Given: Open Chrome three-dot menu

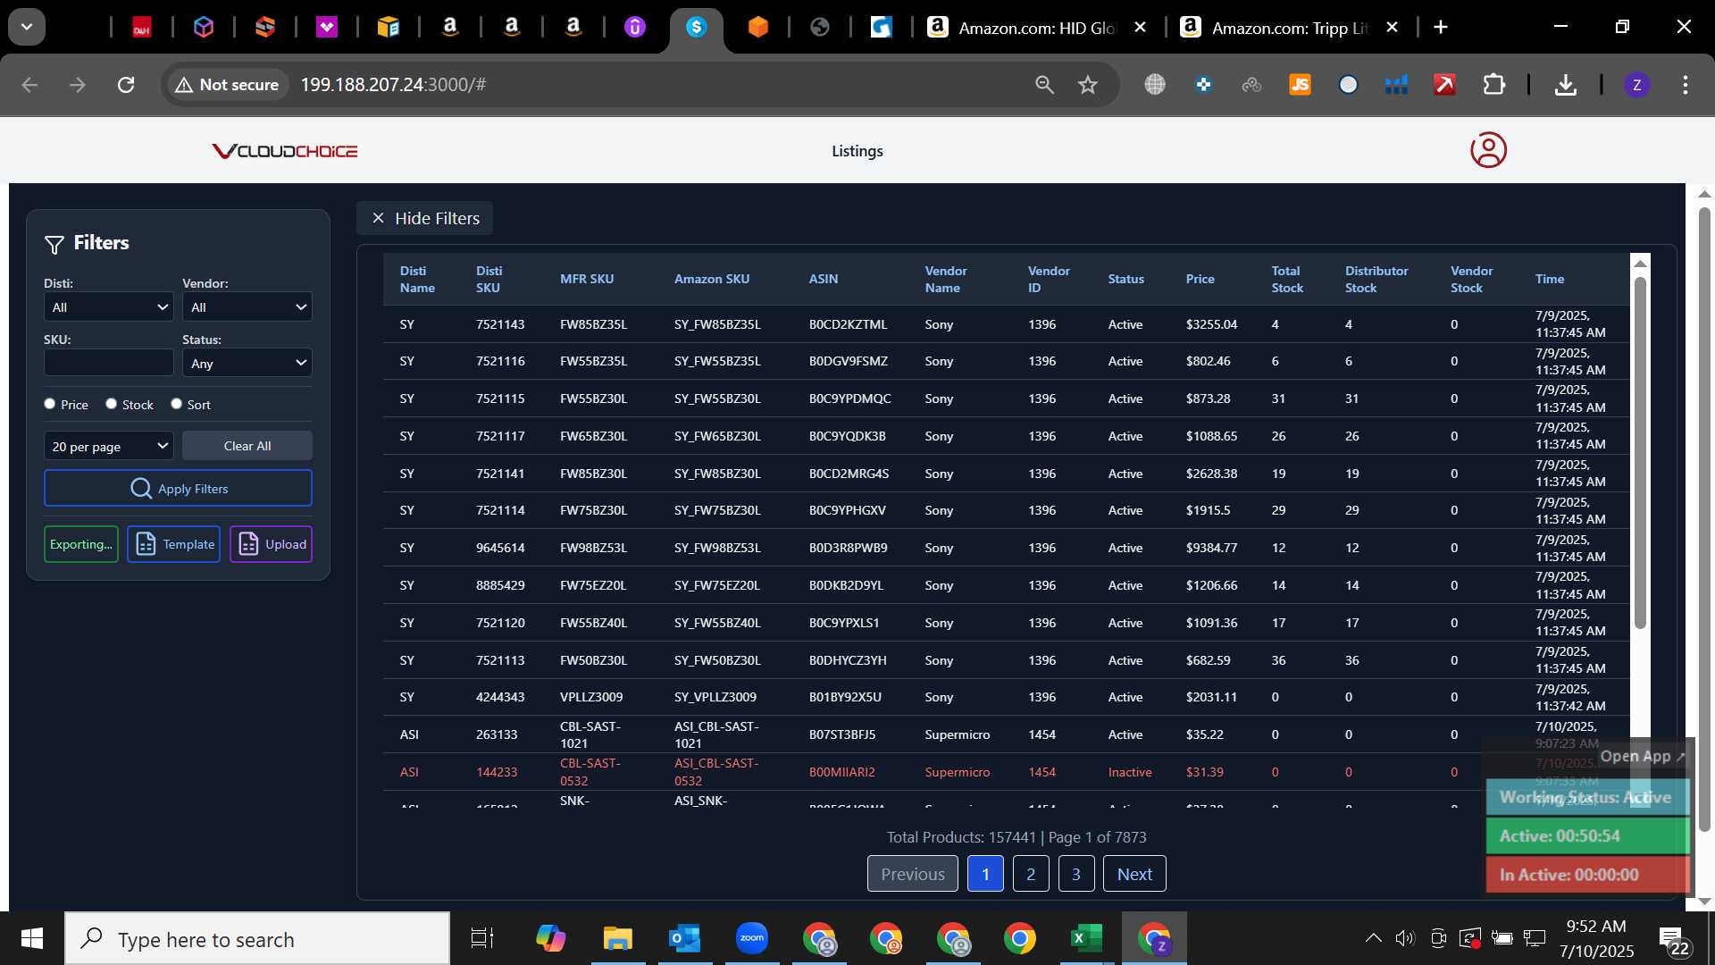Looking at the screenshot, I should coord(1685,85).
